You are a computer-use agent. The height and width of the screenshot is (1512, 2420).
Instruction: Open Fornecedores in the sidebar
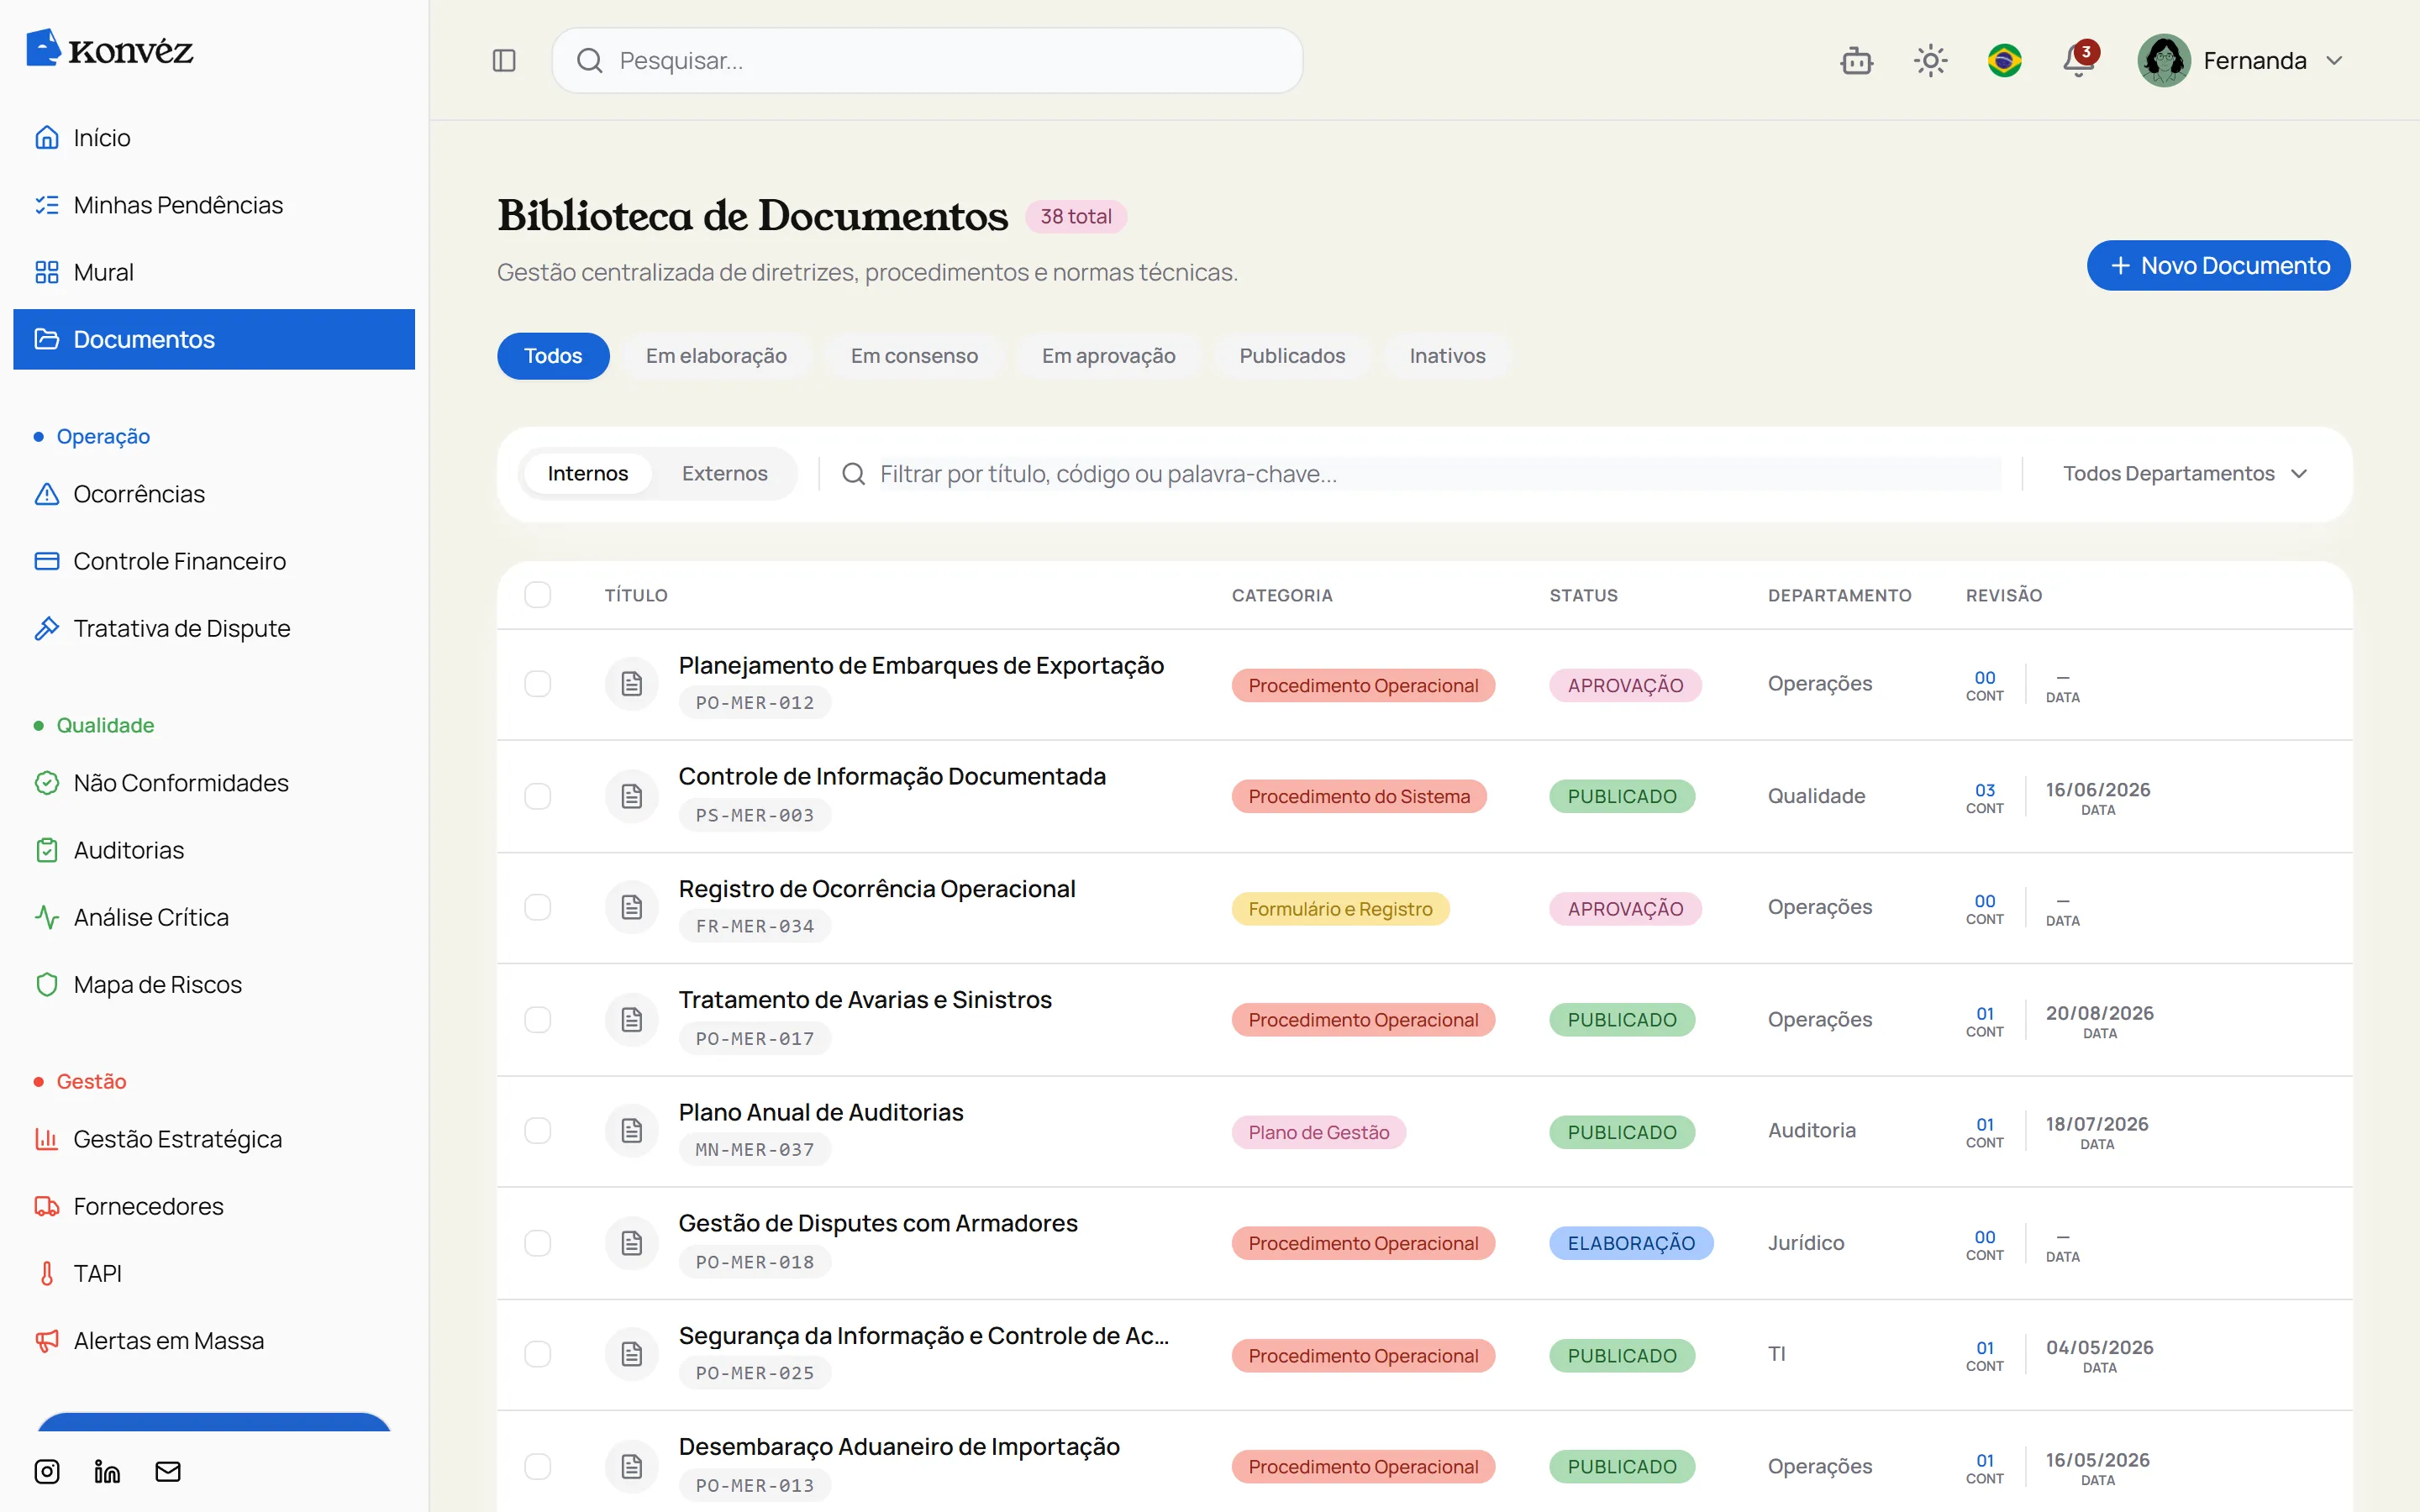click(214, 1206)
